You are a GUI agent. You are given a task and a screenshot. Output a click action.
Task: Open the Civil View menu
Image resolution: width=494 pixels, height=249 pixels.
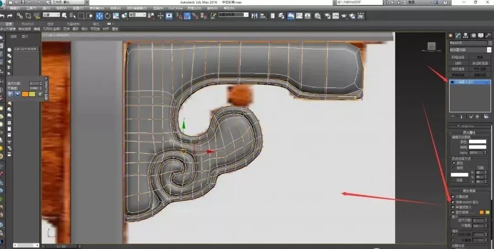tap(176, 8)
